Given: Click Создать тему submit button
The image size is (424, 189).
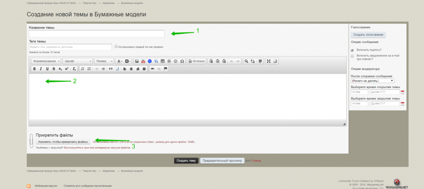Looking at the screenshot, I should tap(186, 160).
